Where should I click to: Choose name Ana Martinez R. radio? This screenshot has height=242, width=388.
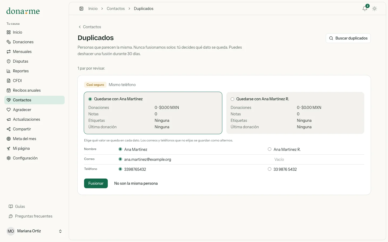pyautogui.click(x=269, y=149)
